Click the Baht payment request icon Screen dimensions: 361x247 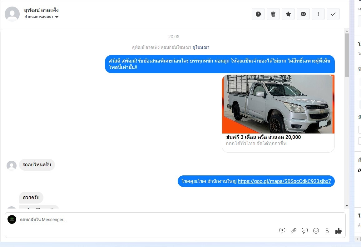(x=327, y=231)
